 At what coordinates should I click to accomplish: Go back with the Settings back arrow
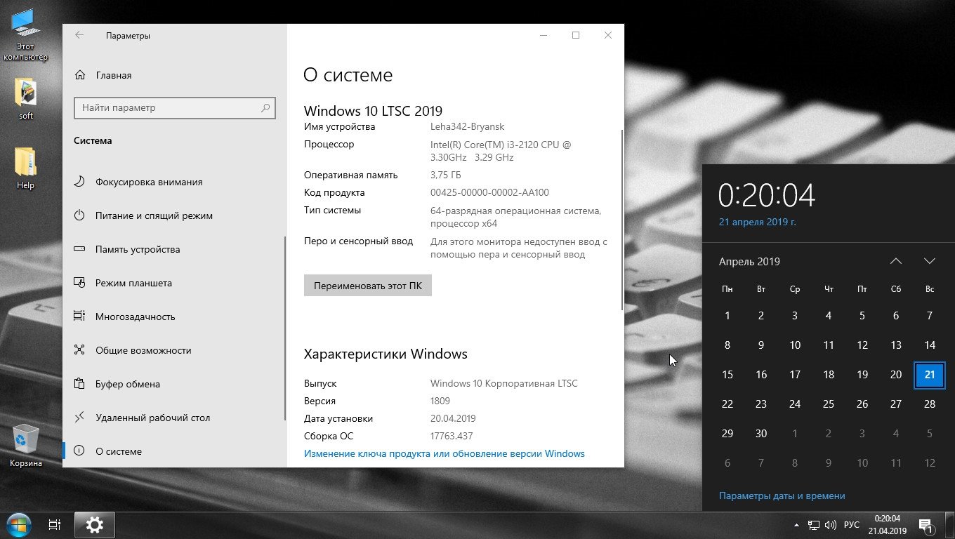click(79, 35)
